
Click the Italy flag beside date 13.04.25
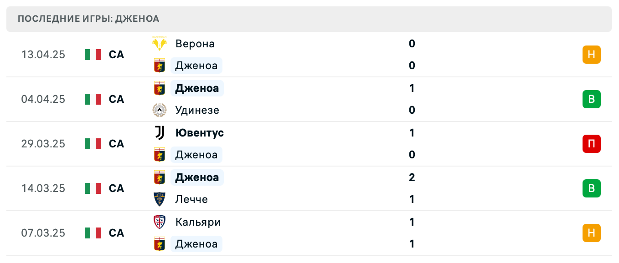(93, 55)
